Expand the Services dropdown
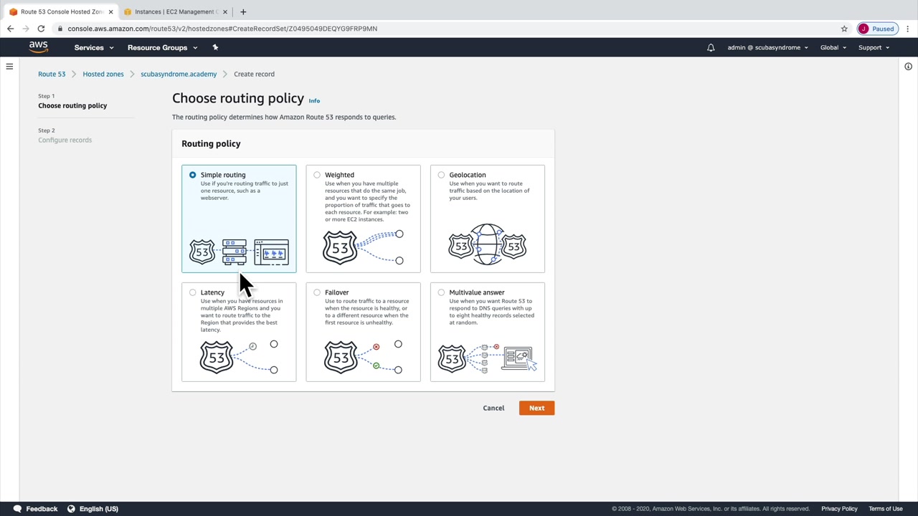The height and width of the screenshot is (516, 918). (x=94, y=48)
